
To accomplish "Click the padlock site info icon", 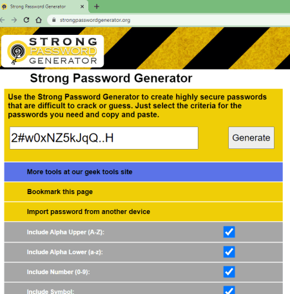I will tap(54, 20).
